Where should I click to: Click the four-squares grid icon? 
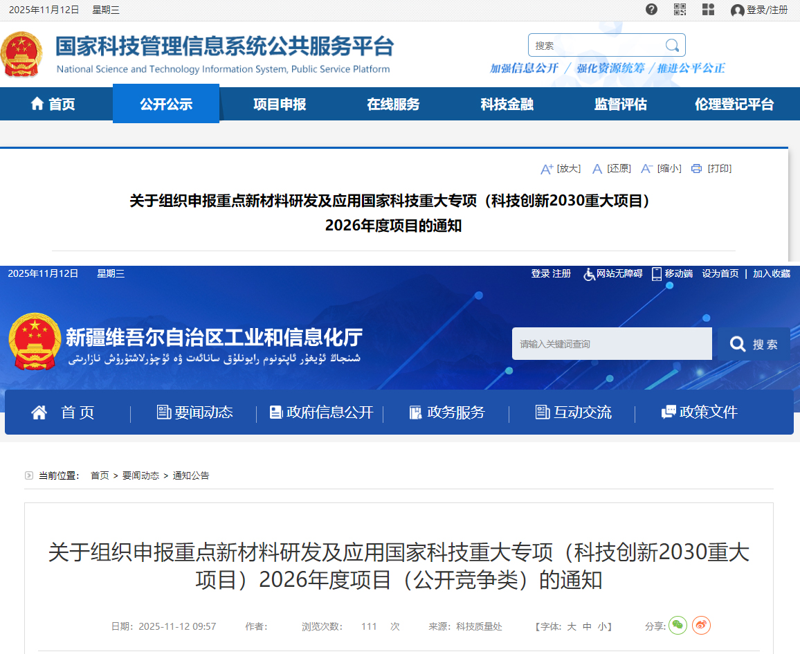pyautogui.click(x=708, y=10)
